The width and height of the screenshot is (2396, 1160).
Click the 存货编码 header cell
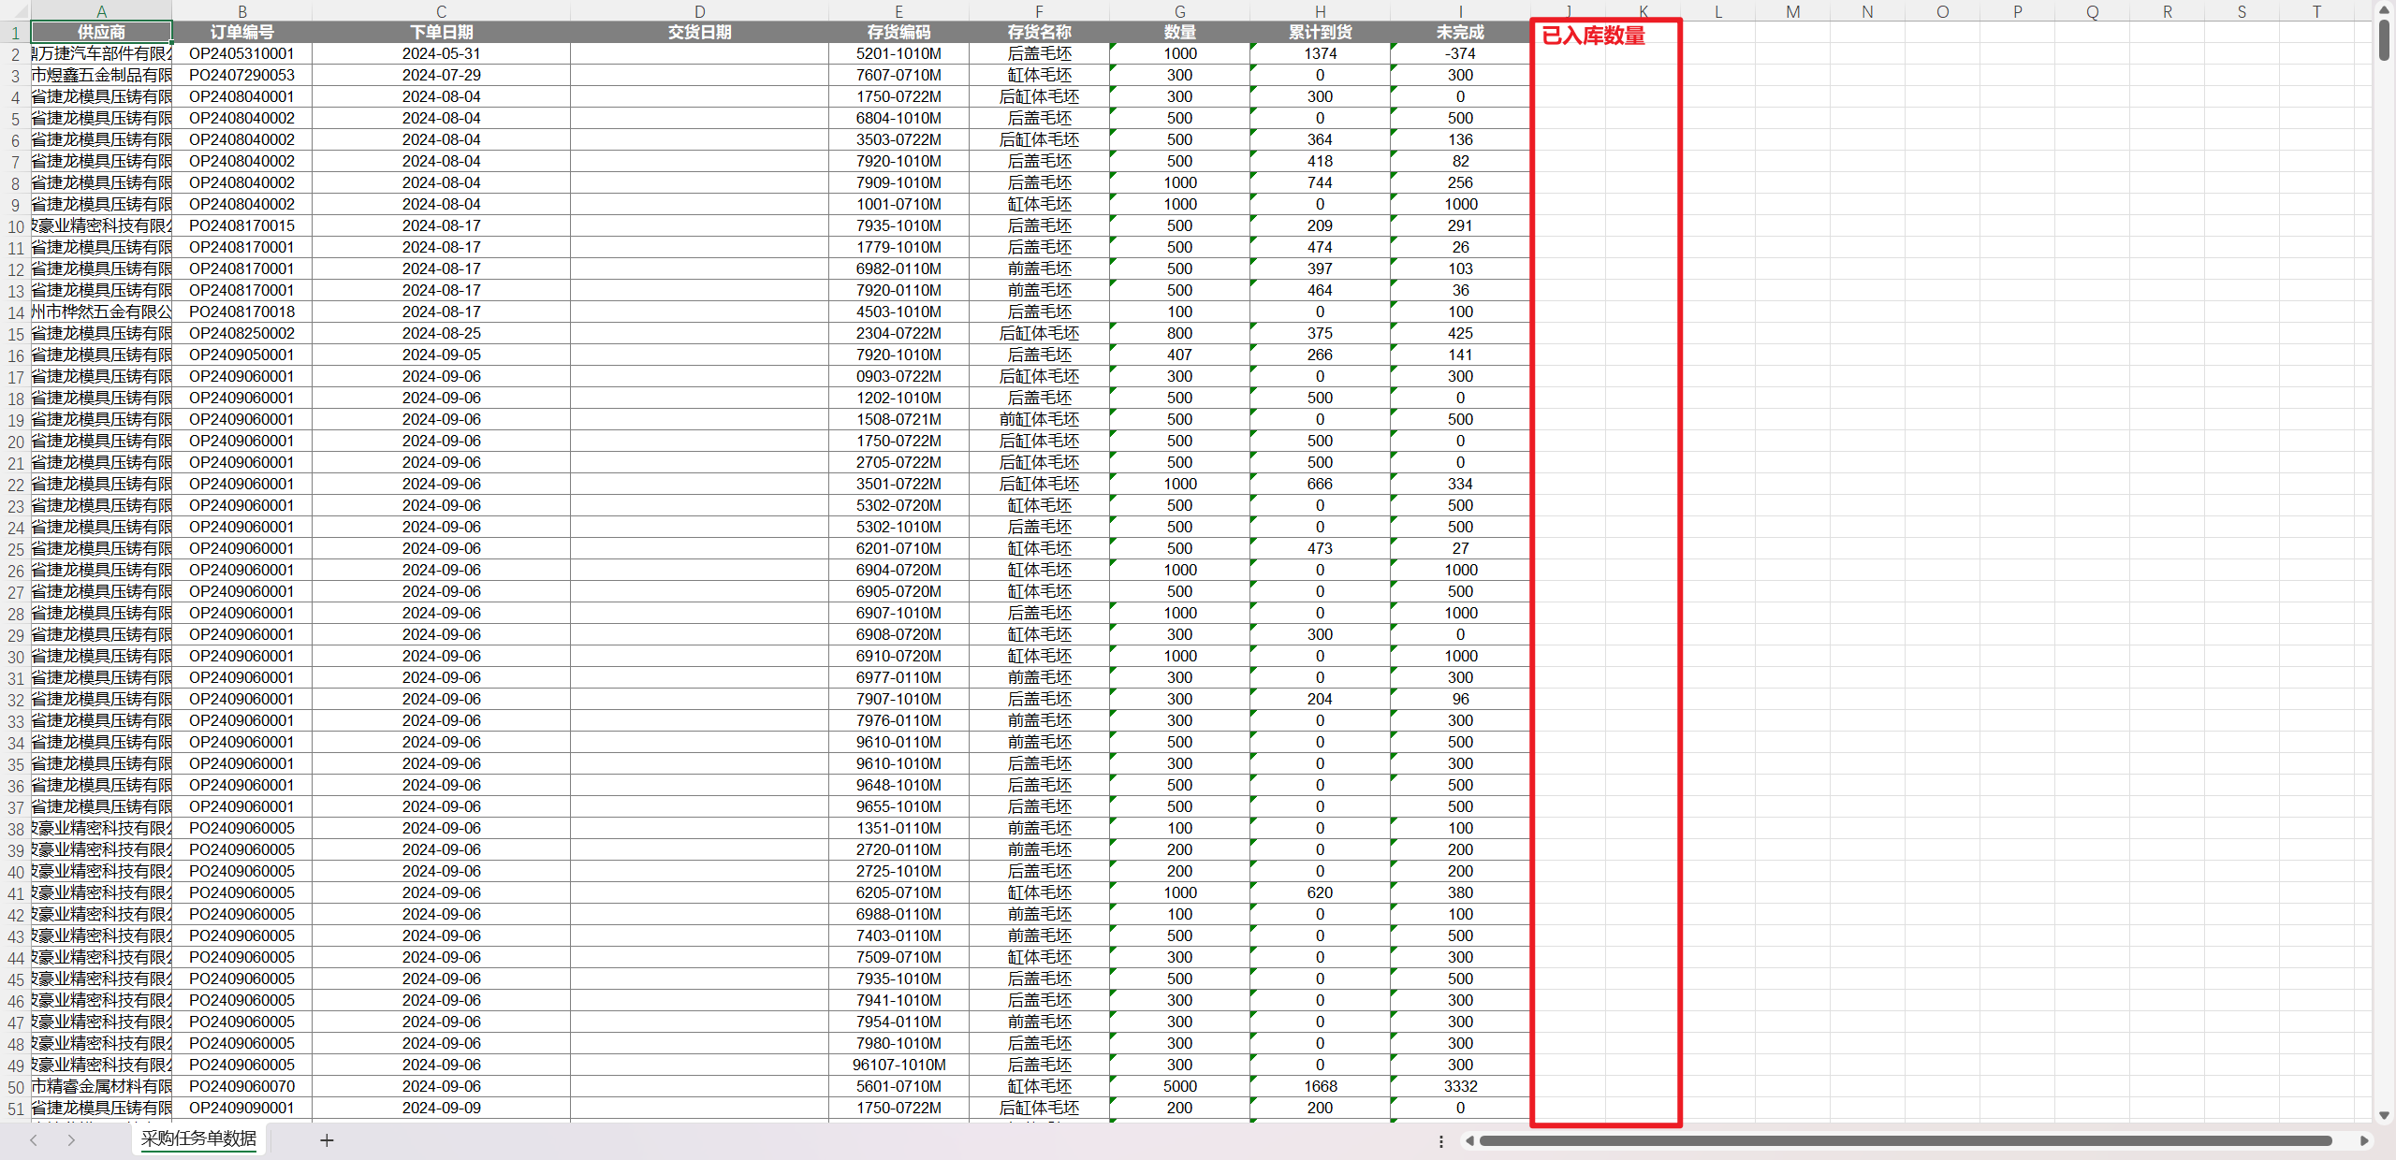(898, 32)
